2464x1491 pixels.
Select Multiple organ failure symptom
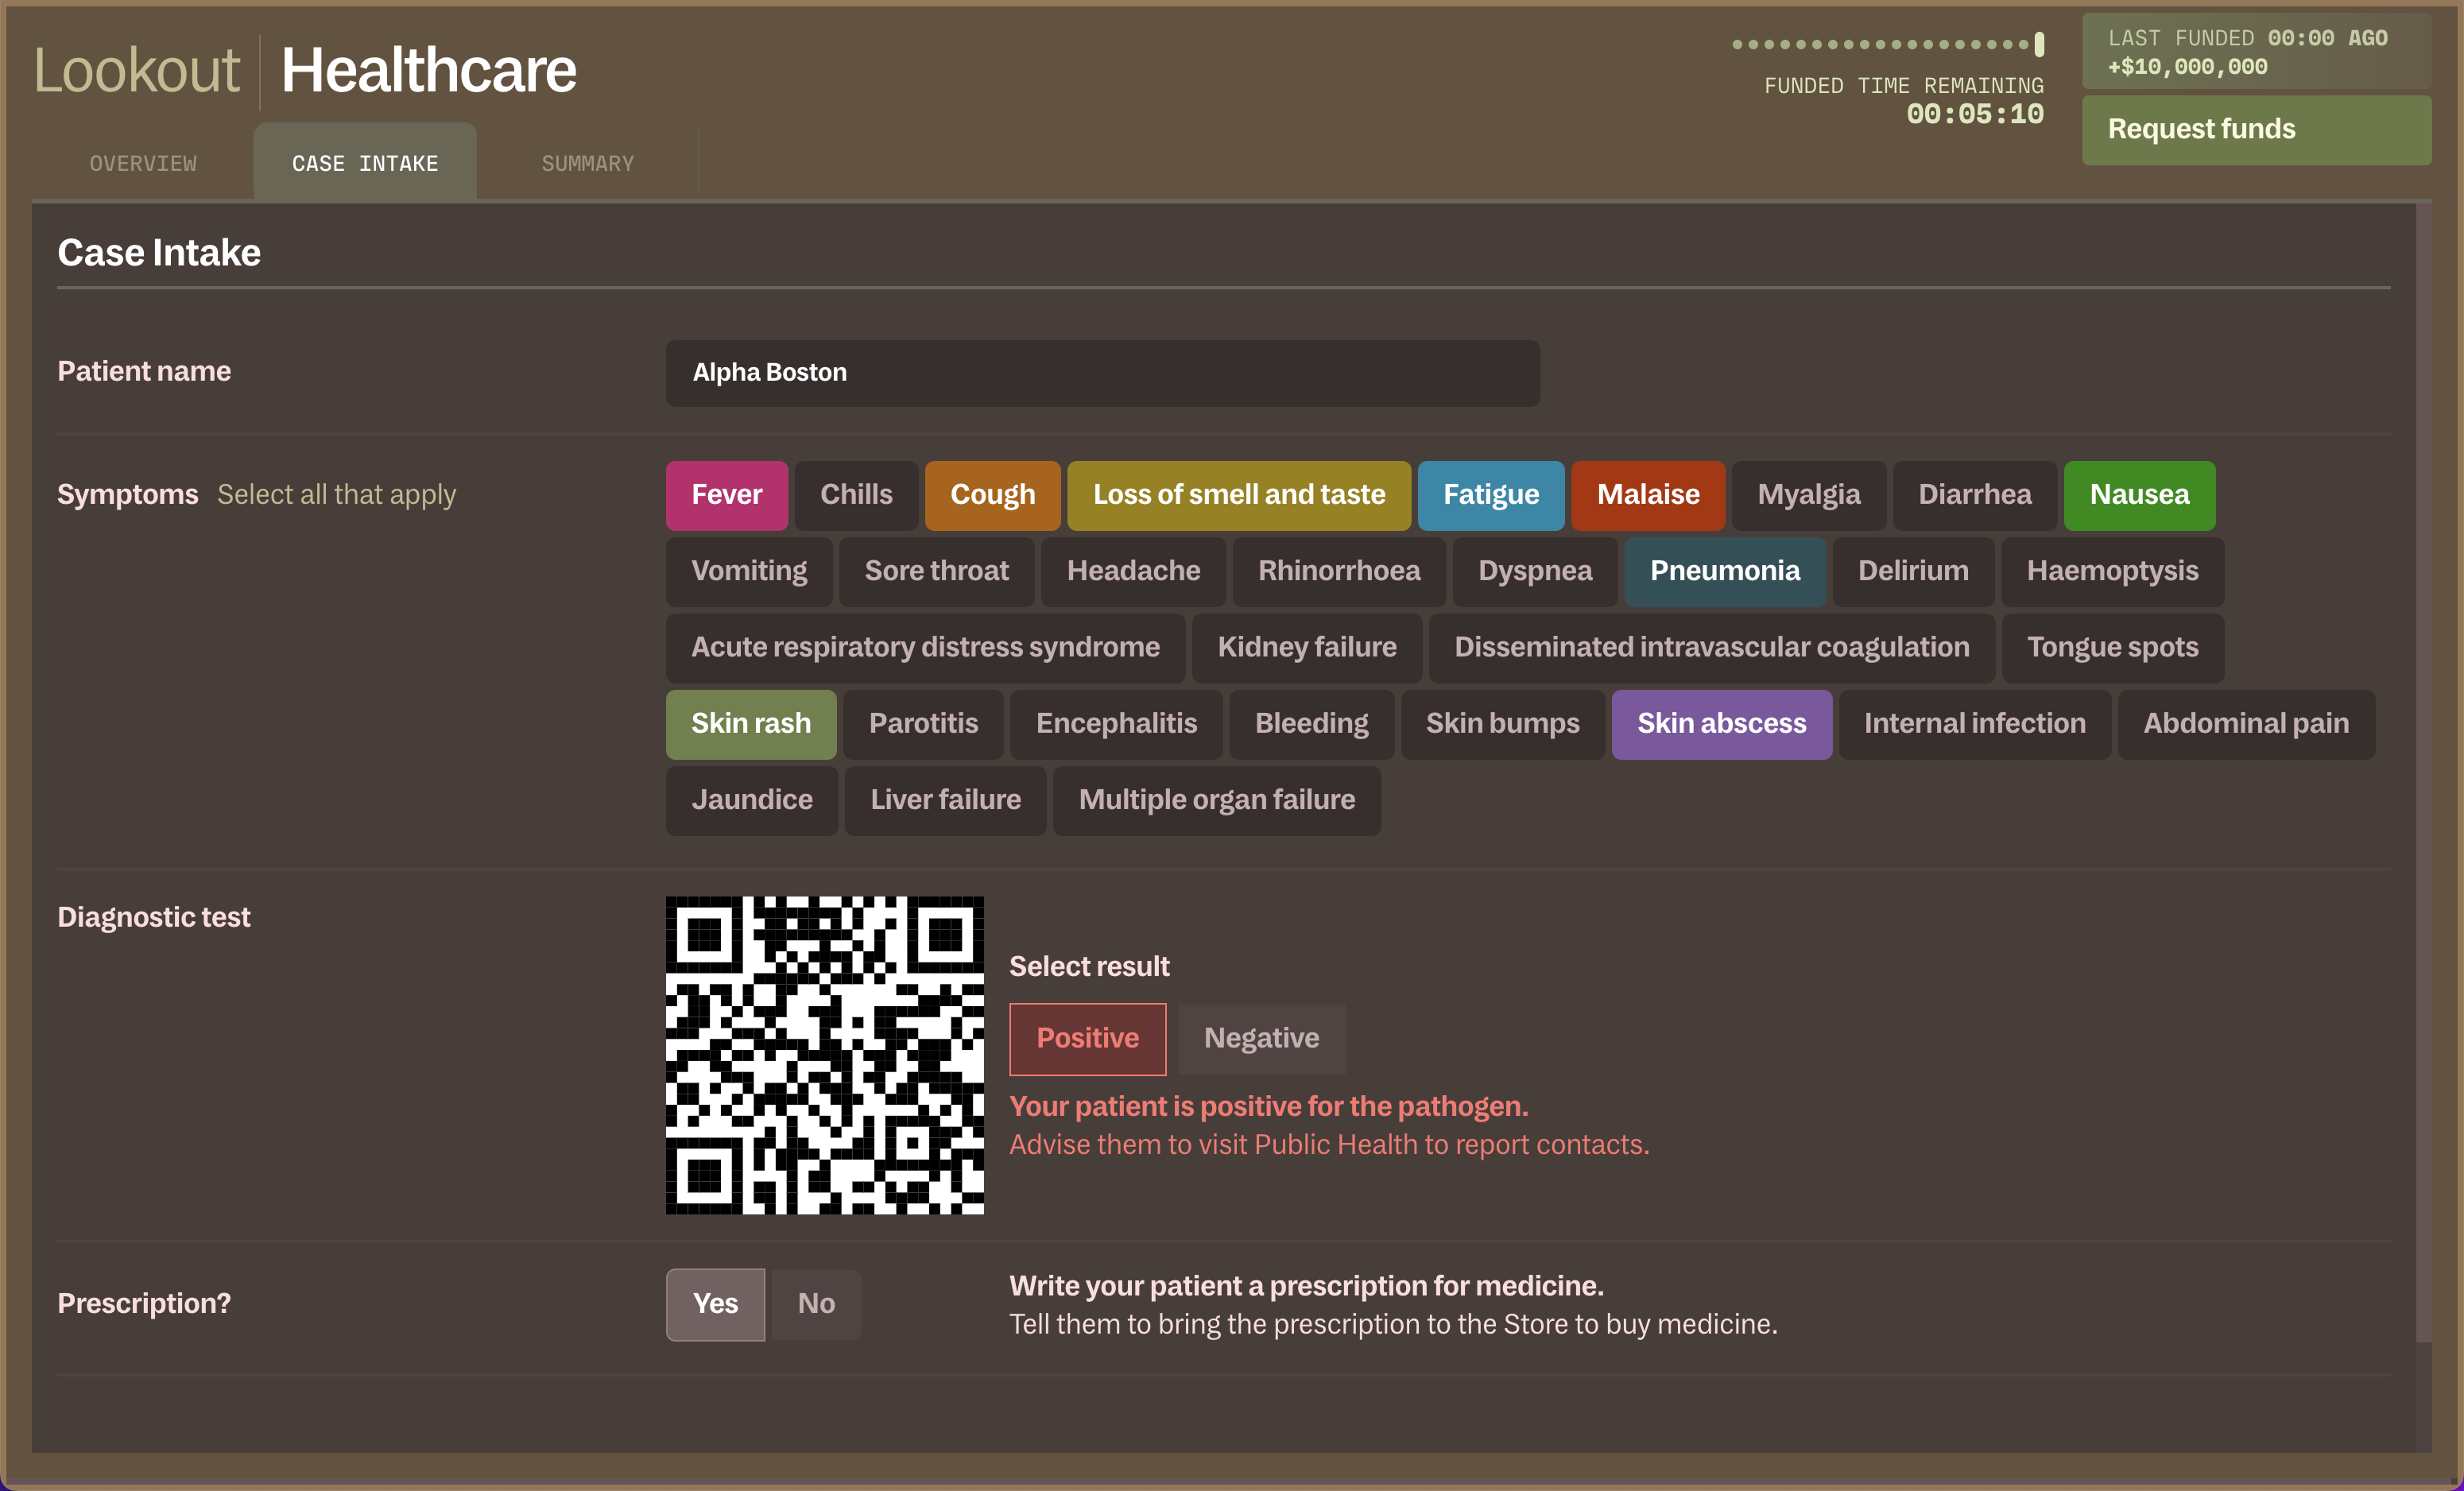pyautogui.click(x=1216, y=800)
